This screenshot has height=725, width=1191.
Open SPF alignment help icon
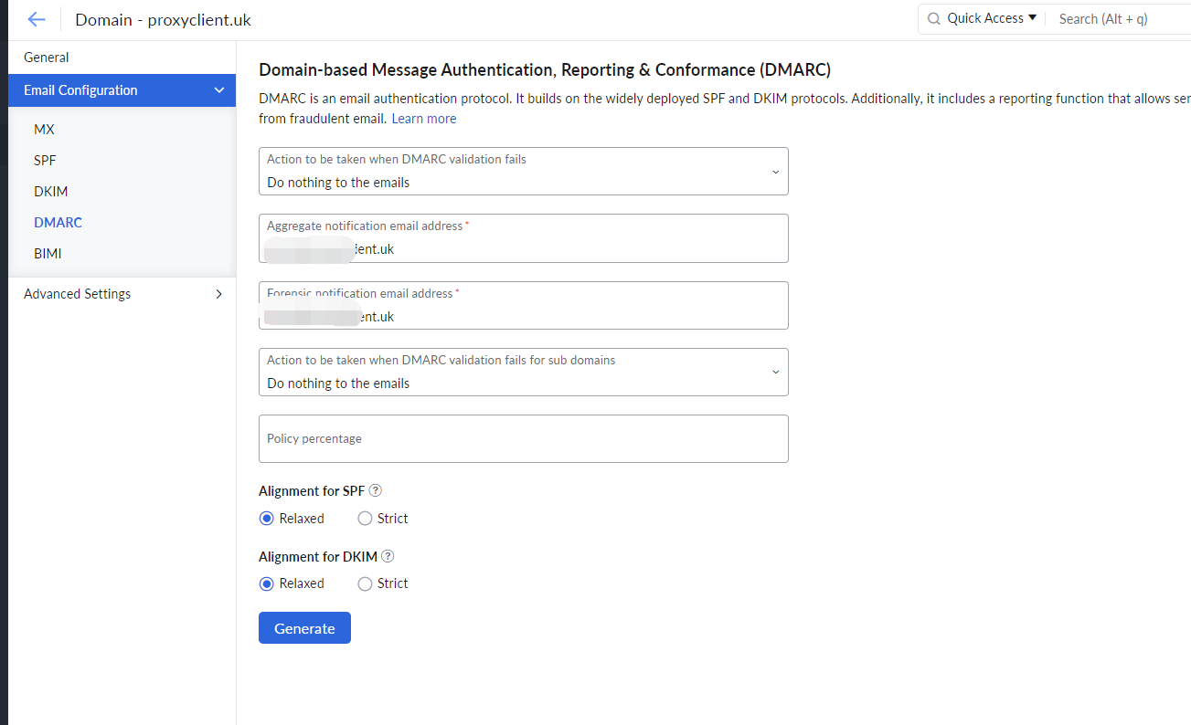[375, 491]
